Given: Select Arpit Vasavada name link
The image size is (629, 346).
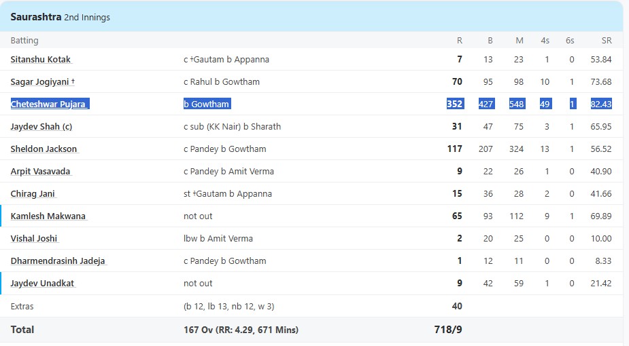Looking at the screenshot, I should click(41, 171).
